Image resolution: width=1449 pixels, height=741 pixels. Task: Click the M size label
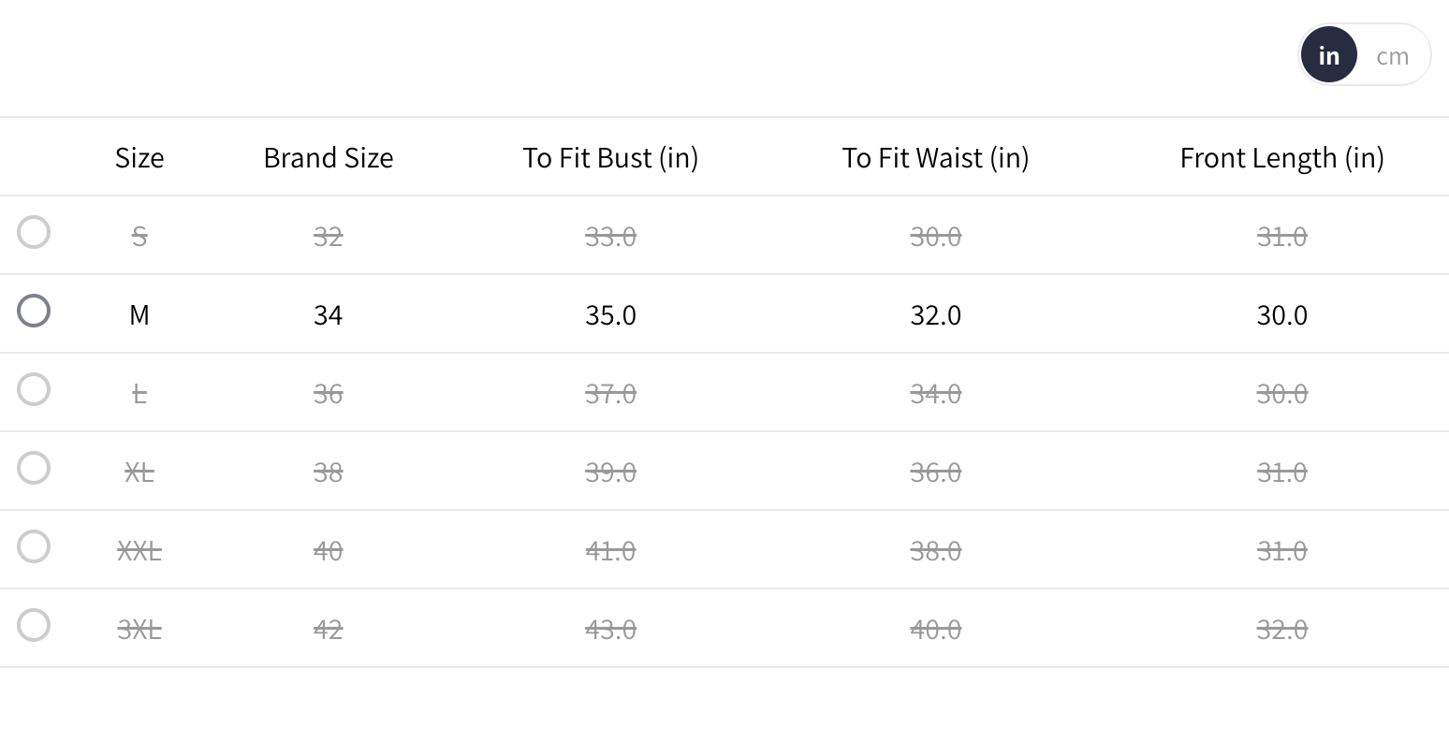coord(139,315)
